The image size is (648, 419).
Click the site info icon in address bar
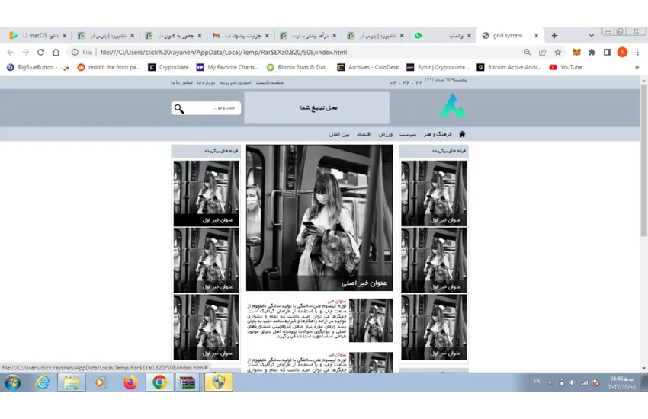[x=75, y=53]
